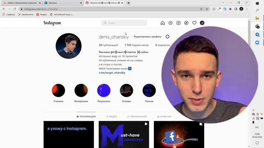Open Chrome taskbar icon

[257, 26]
